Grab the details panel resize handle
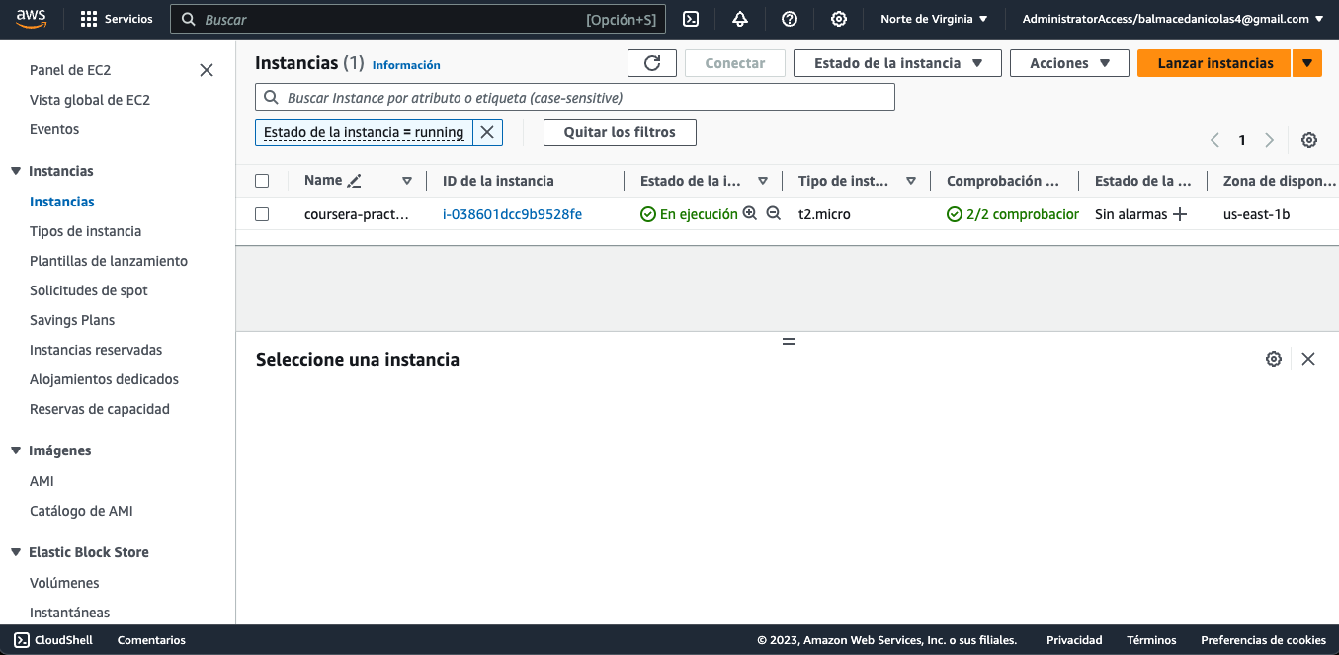This screenshot has width=1339, height=655. tap(789, 341)
